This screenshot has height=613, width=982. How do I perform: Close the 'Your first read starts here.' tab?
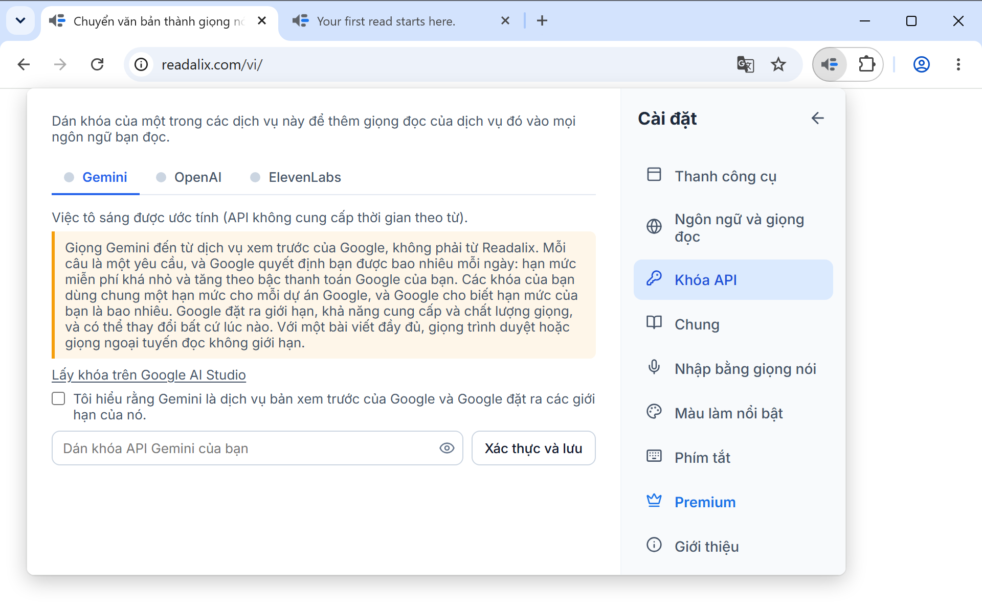505,20
